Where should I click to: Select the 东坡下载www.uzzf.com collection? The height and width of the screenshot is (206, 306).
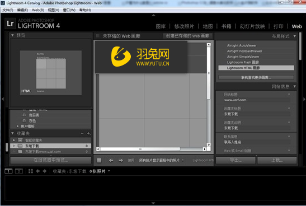coord(51,152)
